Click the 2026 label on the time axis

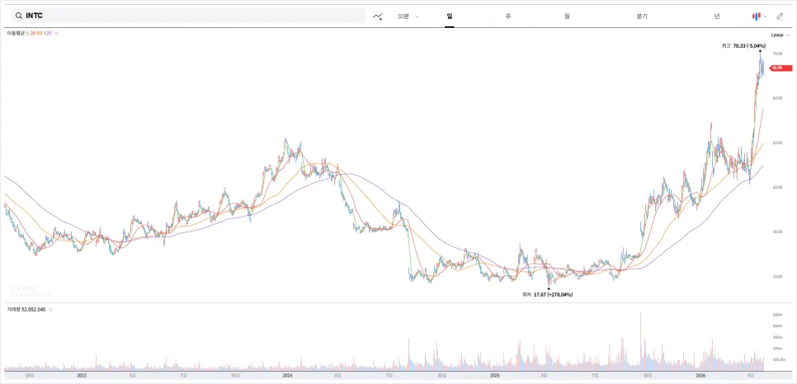700,376
